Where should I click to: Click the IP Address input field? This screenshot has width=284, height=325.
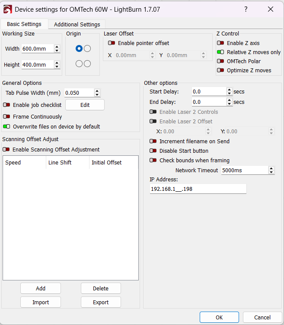pos(198,189)
